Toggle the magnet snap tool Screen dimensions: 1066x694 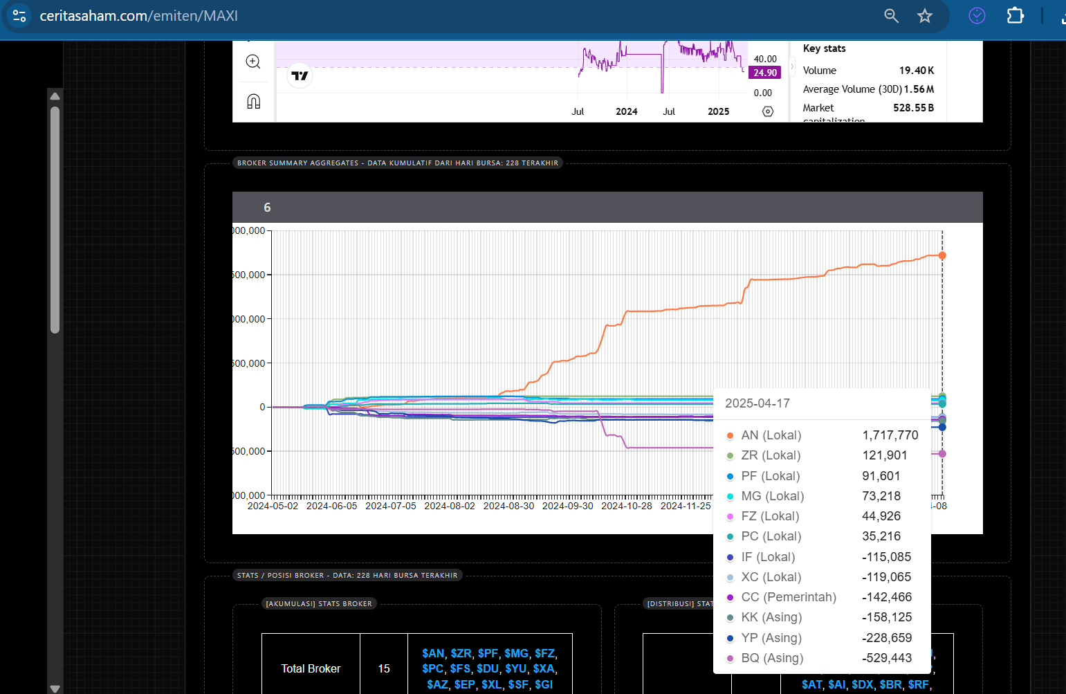(x=253, y=102)
